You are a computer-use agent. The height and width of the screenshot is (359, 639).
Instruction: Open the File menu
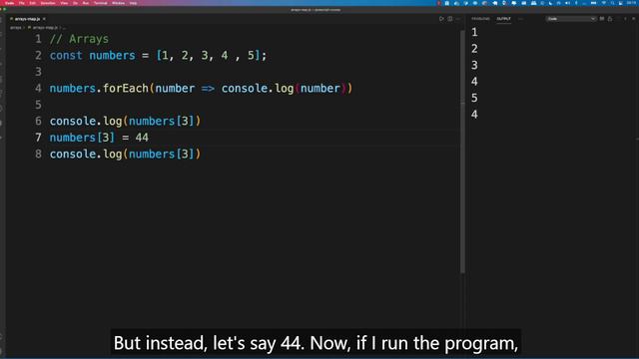(x=22, y=3)
